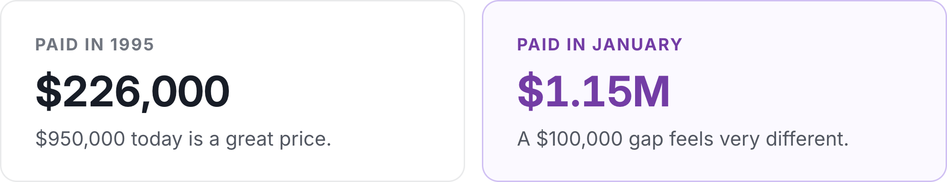Click the letter M in $1.15M

pos(651,91)
